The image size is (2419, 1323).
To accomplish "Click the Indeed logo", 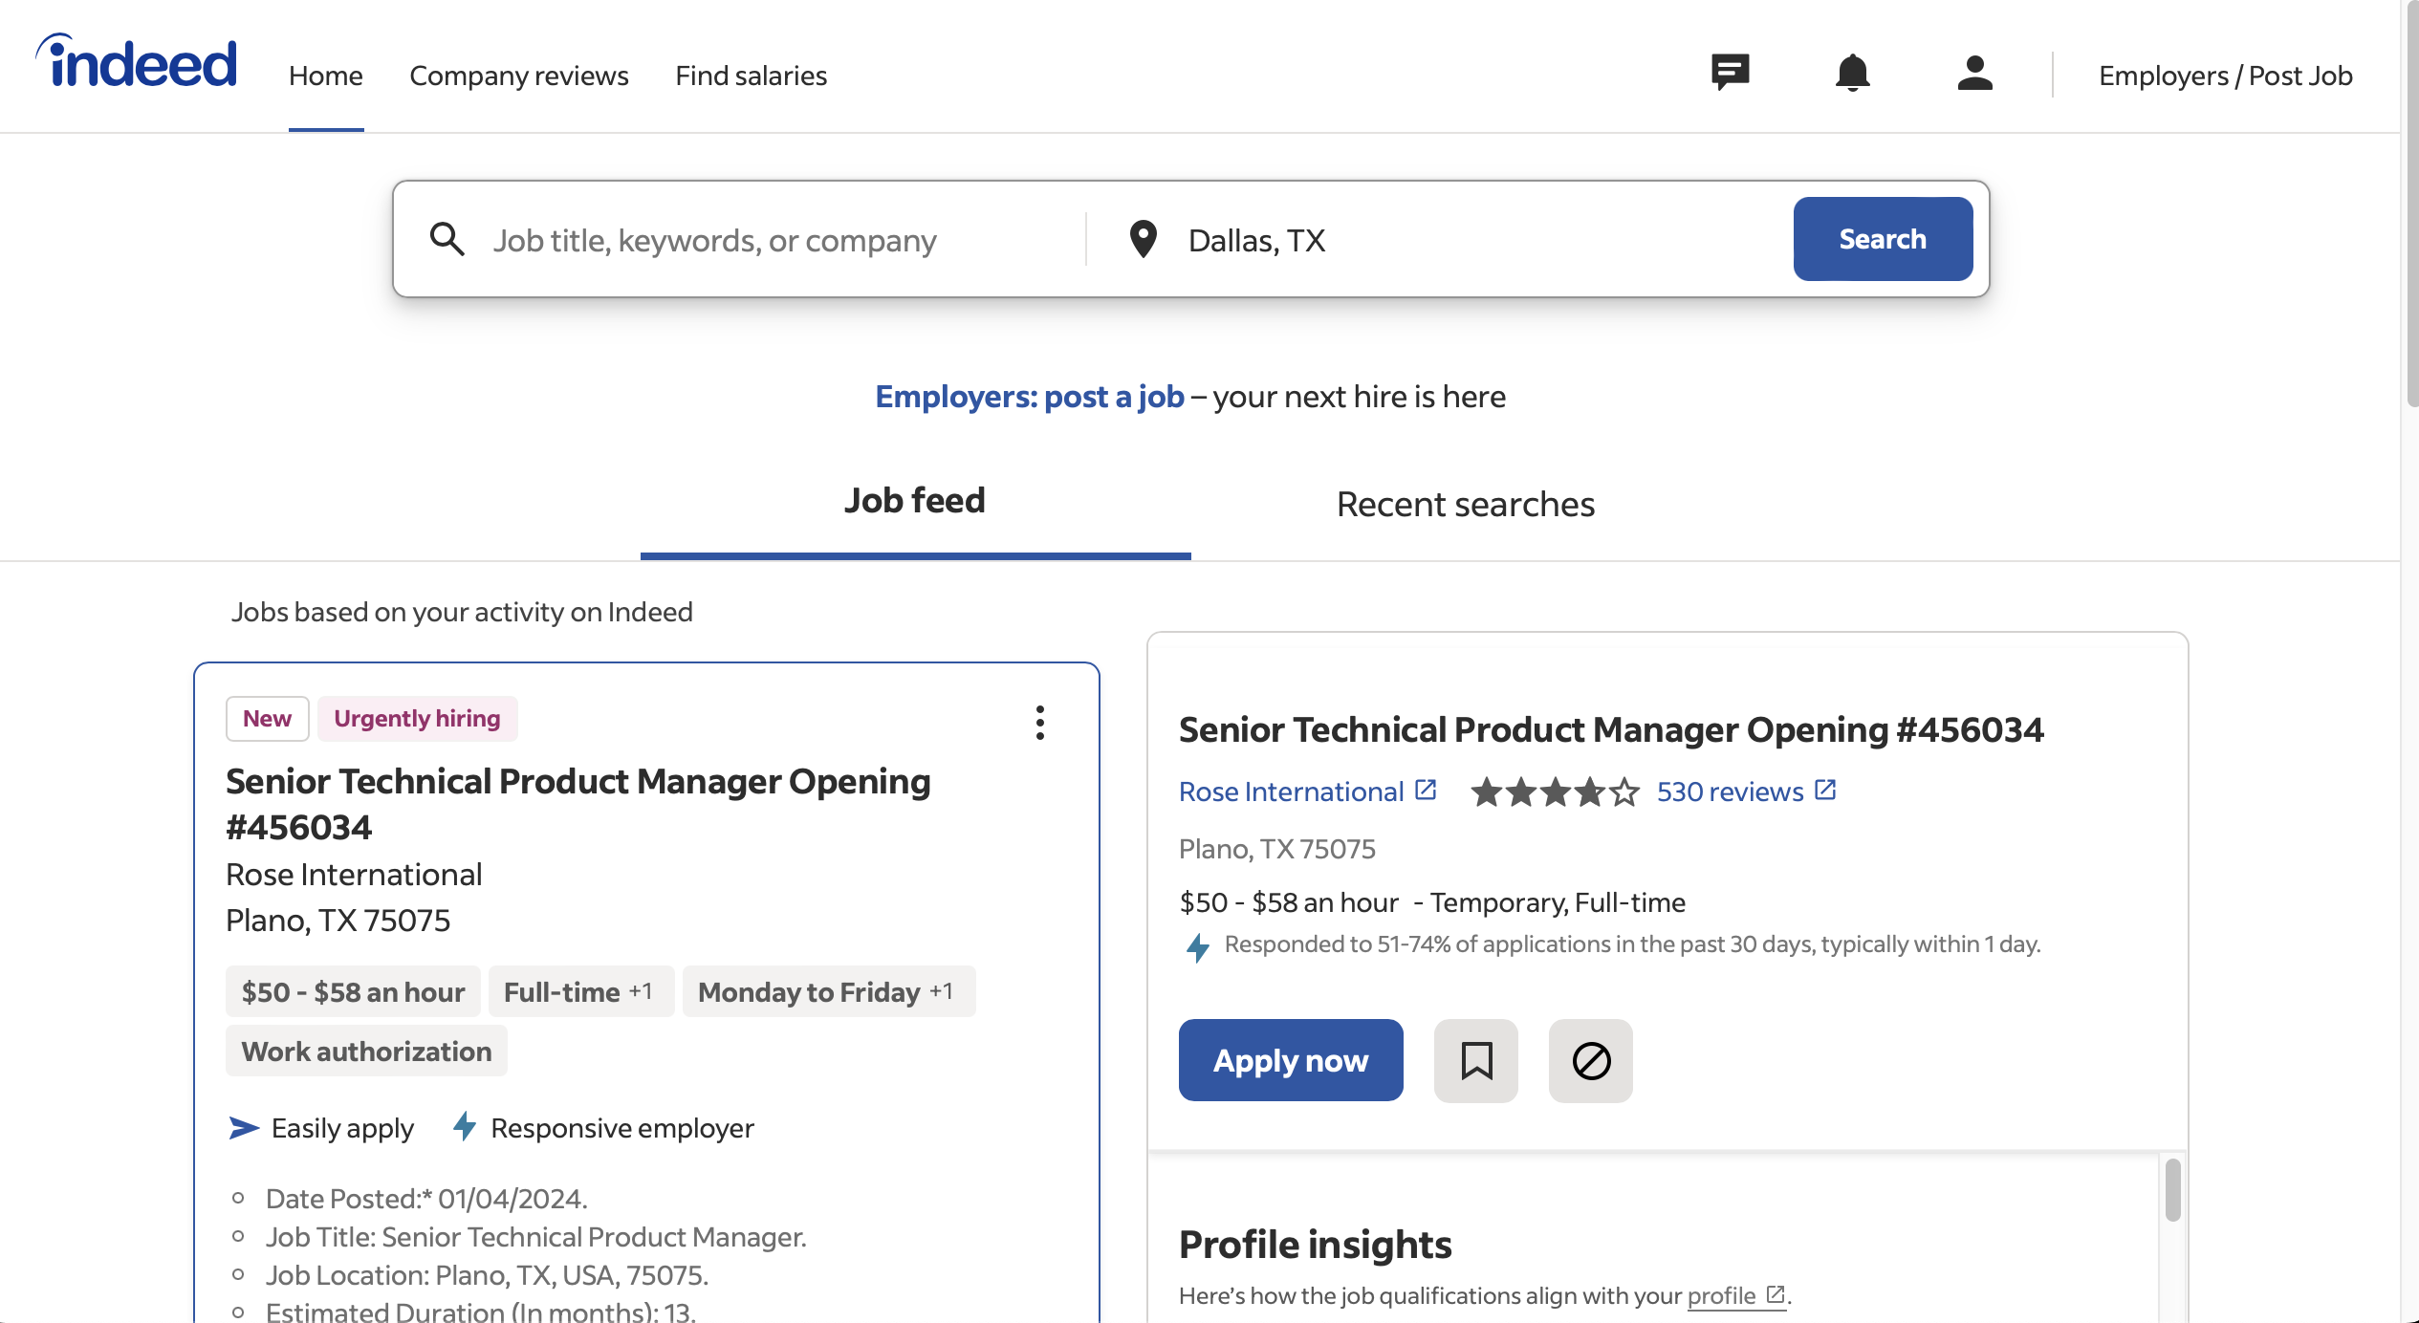I will 137,61.
